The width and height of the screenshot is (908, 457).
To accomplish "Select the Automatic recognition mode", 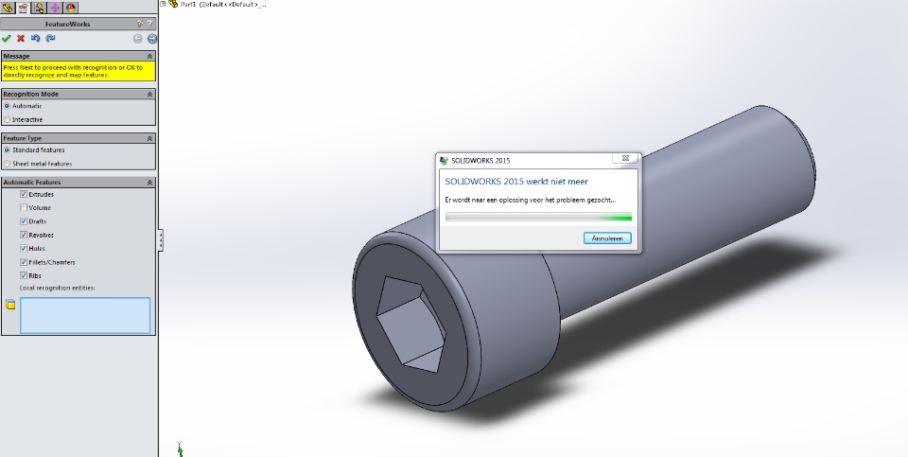I will [7, 106].
